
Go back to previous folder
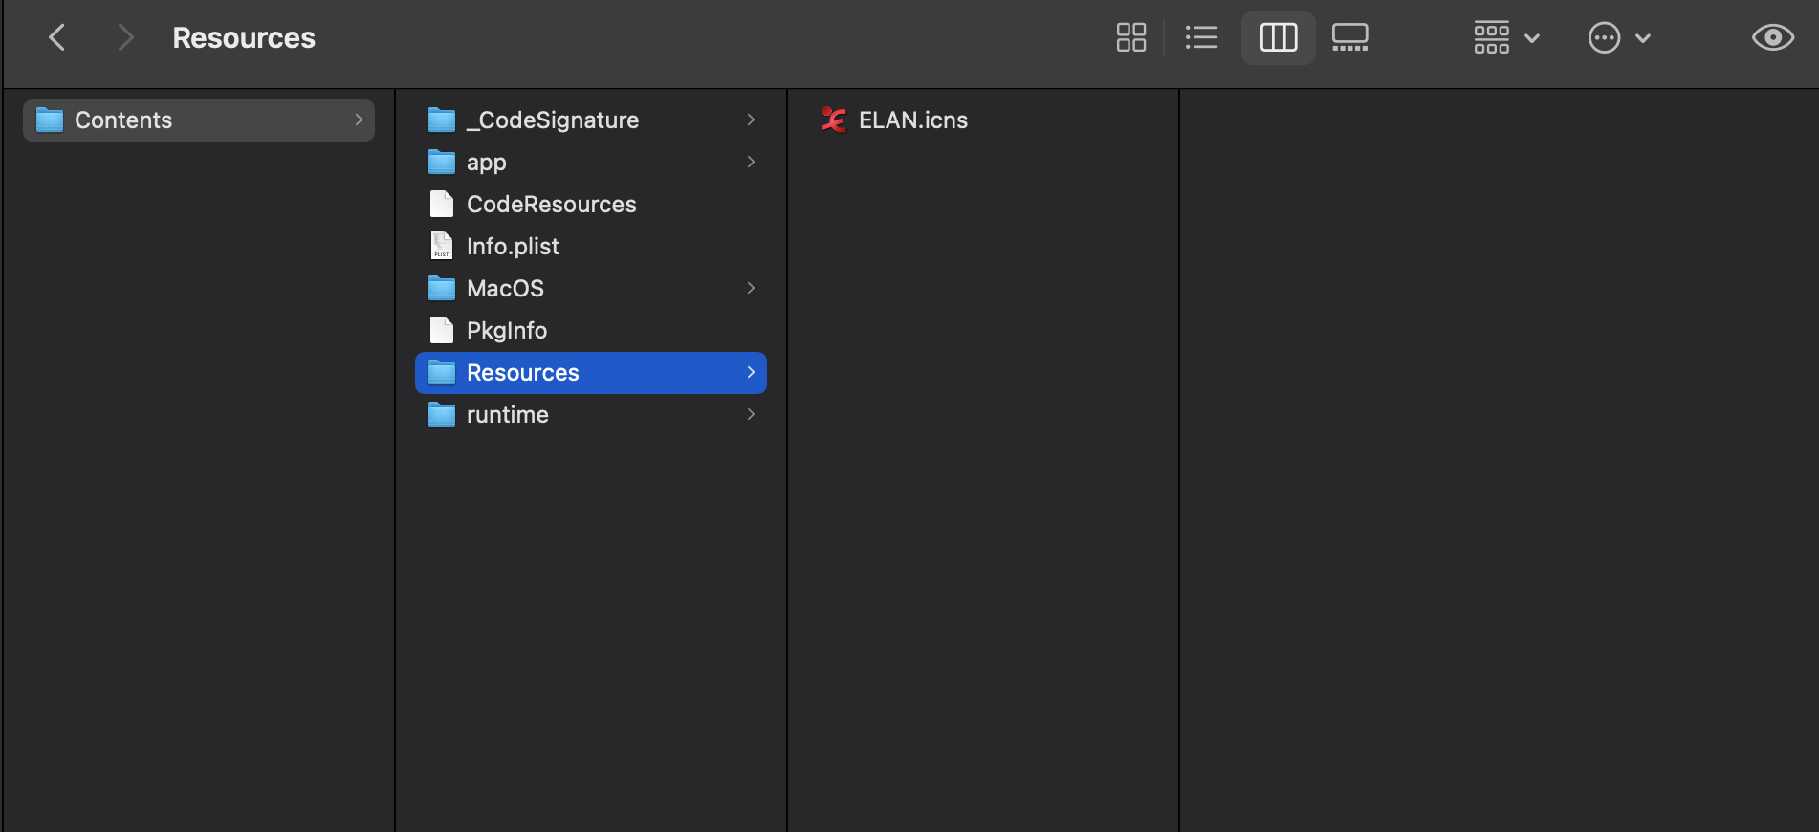[x=57, y=38]
